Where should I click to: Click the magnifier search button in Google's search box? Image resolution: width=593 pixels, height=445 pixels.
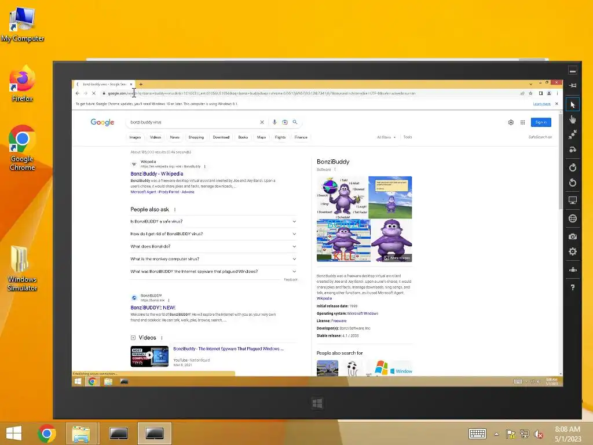[295, 122]
